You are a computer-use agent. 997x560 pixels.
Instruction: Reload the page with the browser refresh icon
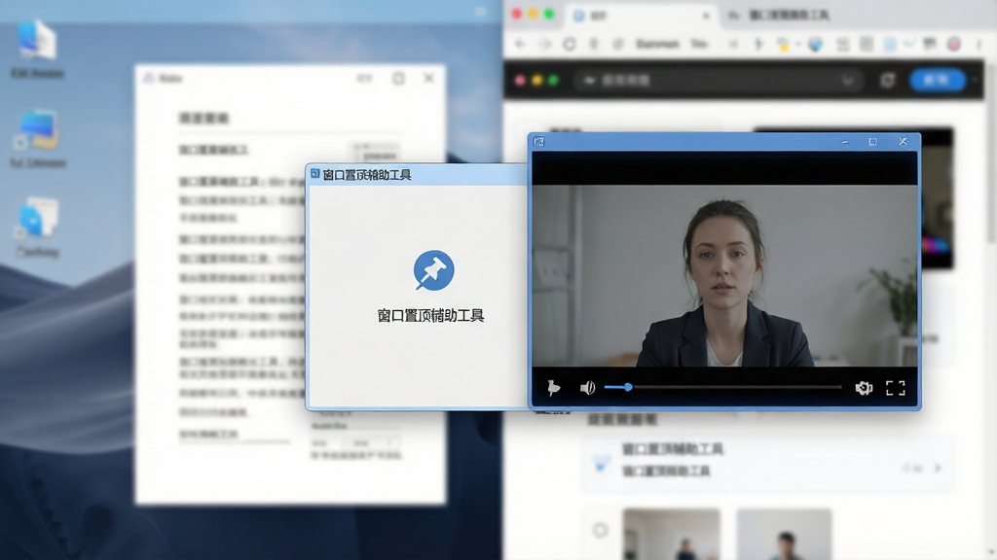(569, 44)
